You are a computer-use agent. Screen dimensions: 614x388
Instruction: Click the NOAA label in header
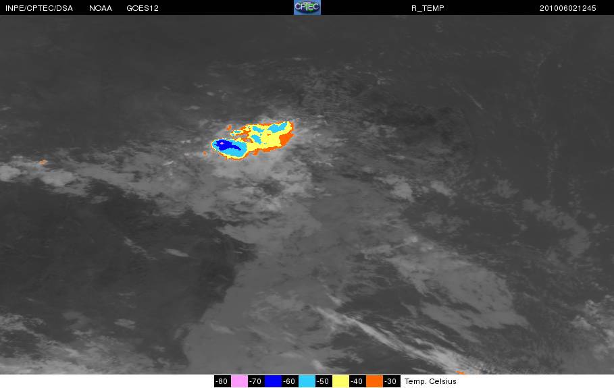coord(101,8)
